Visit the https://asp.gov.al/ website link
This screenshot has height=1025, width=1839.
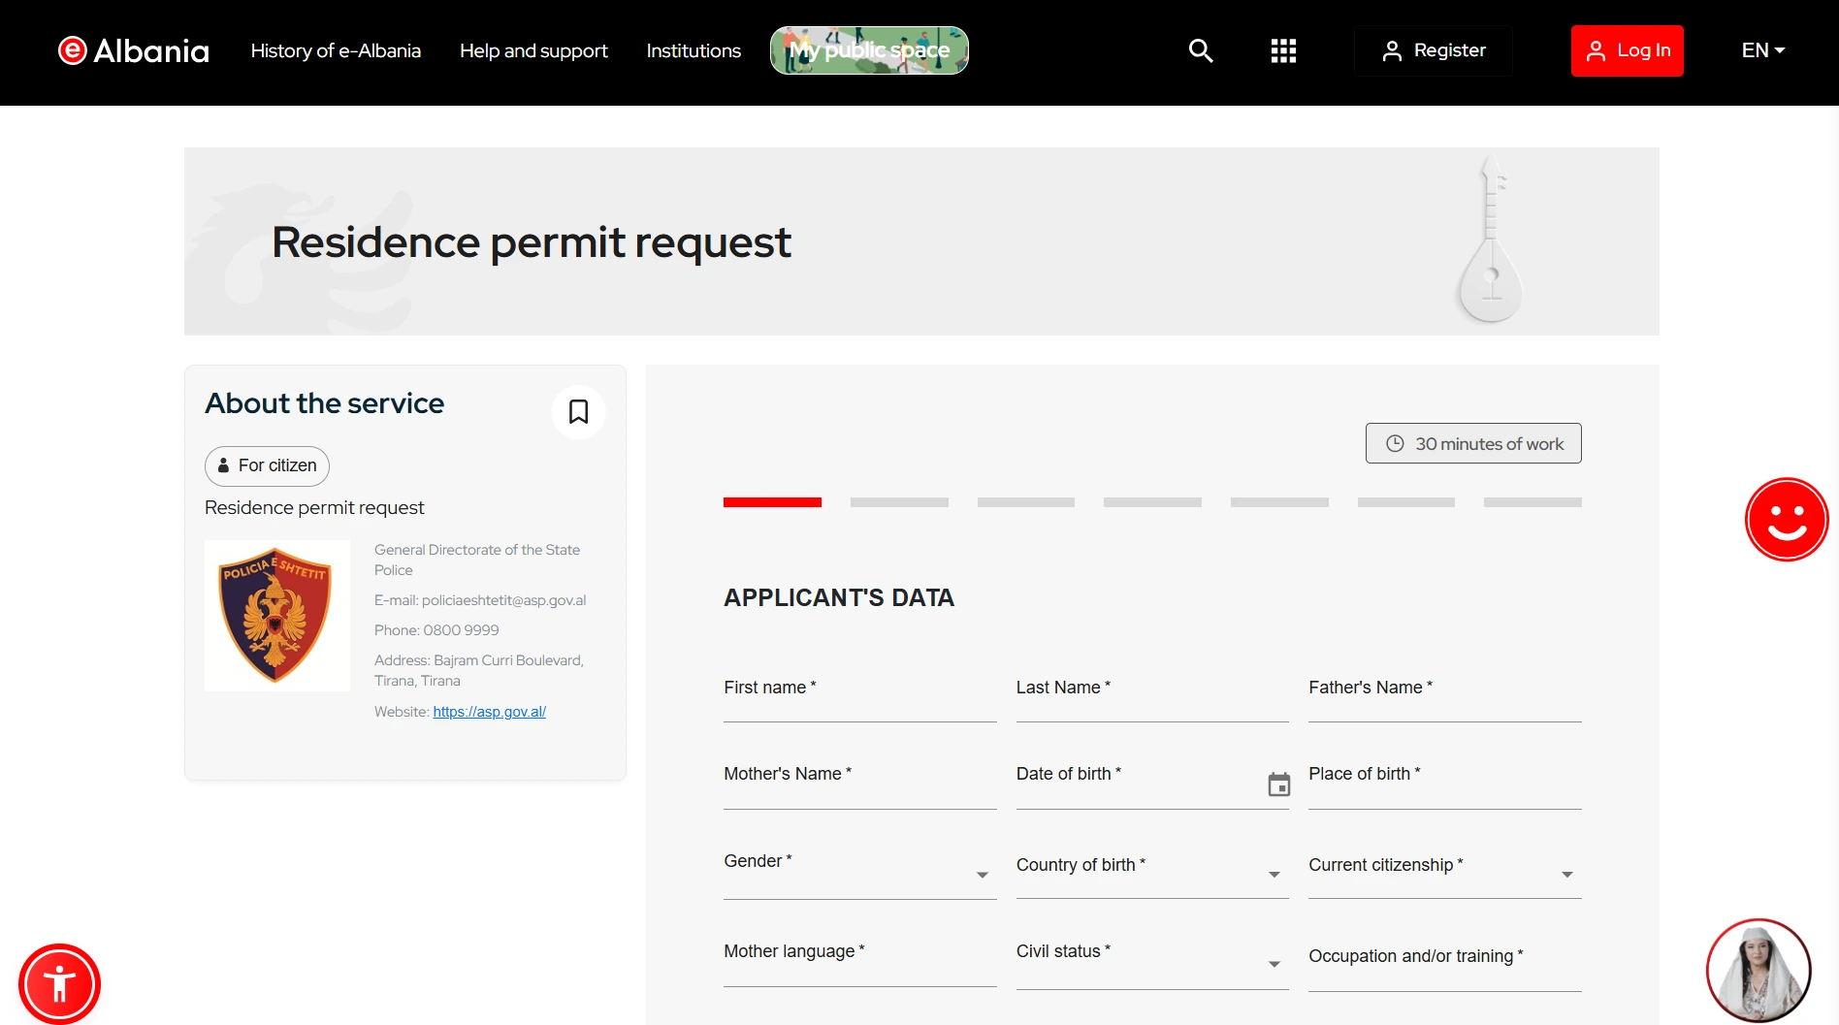click(x=489, y=712)
